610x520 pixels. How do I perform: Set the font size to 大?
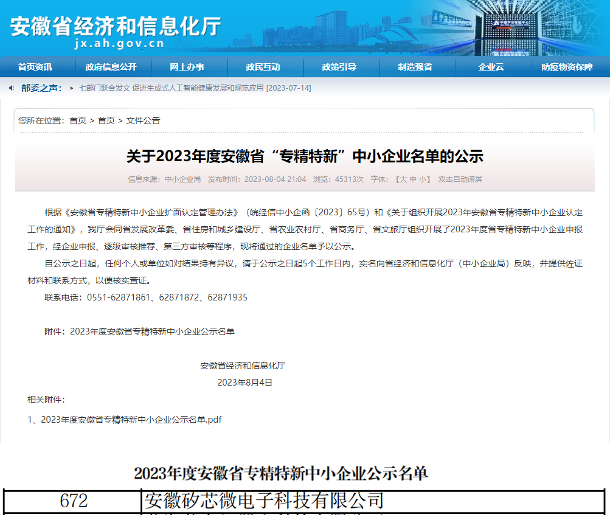[403, 179]
